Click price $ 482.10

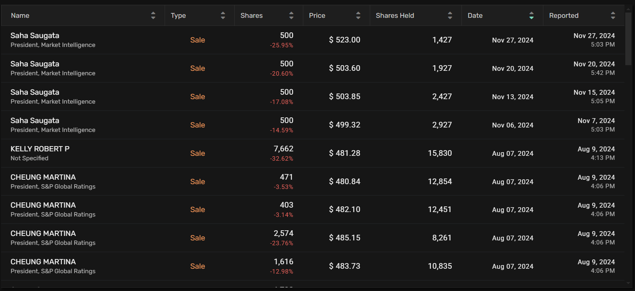(x=345, y=210)
